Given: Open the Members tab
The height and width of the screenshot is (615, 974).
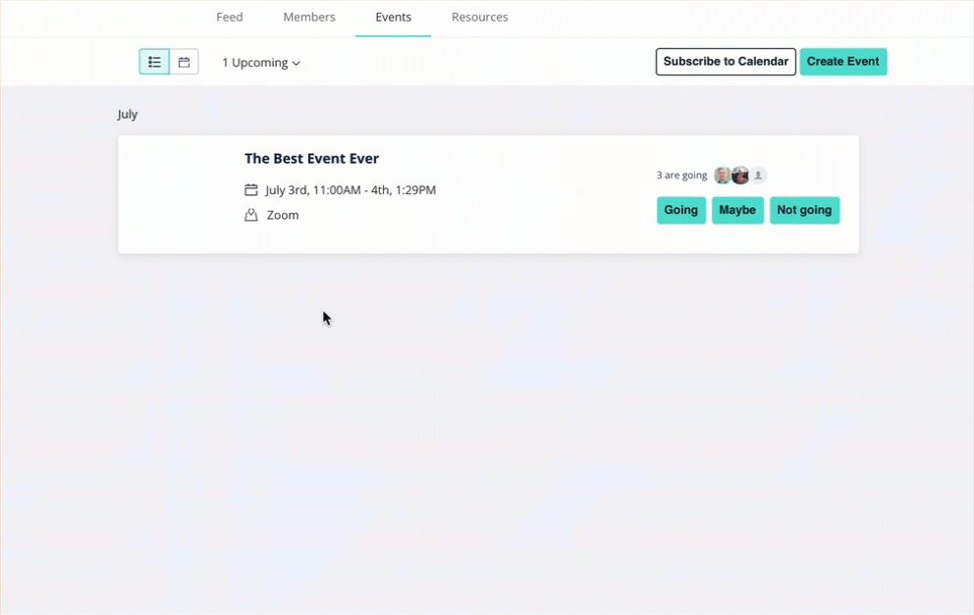Looking at the screenshot, I should pyautogui.click(x=309, y=18).
